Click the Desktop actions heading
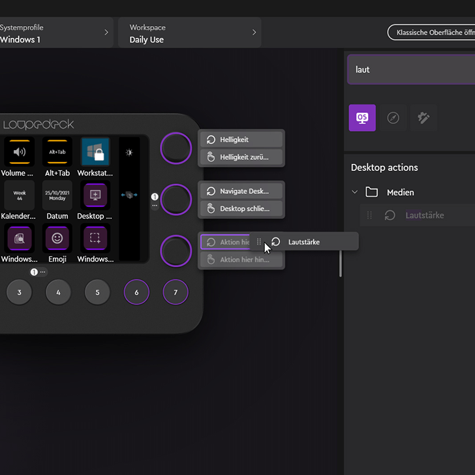Screen dimensions: 475x475 coord(384,168)
